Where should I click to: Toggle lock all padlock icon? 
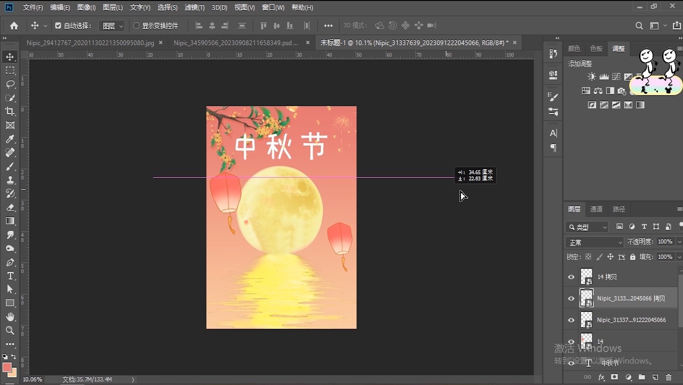pos(633,257)
